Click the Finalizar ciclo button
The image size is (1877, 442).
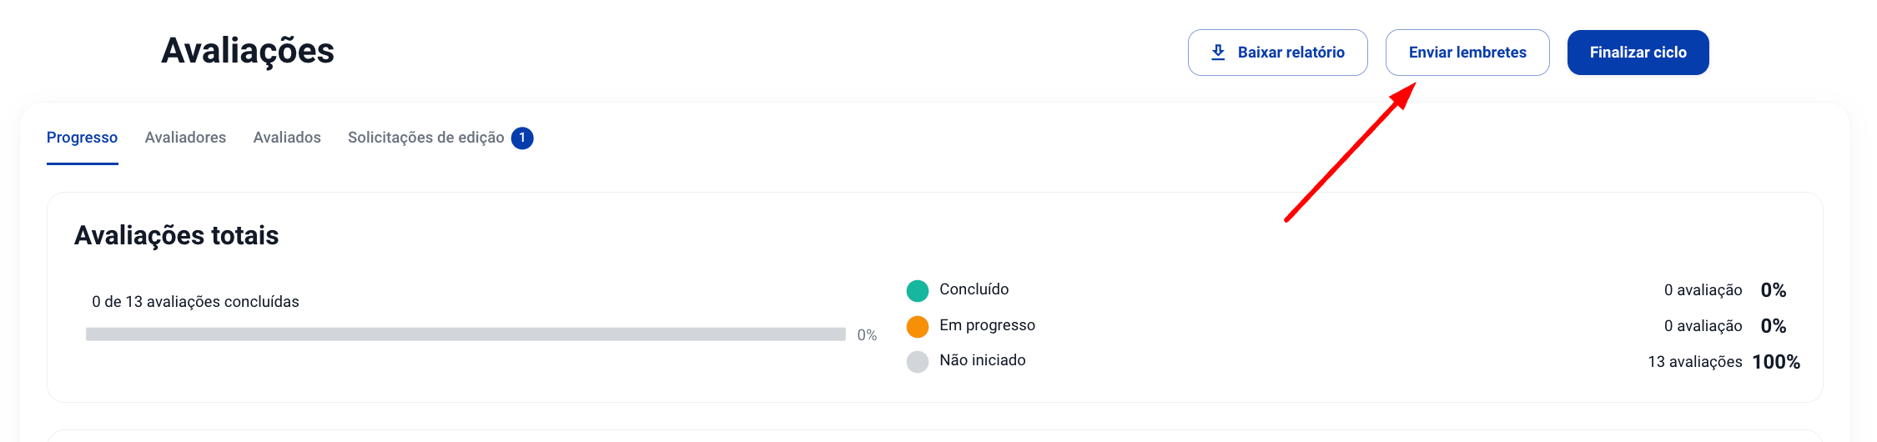(1638, 53)
